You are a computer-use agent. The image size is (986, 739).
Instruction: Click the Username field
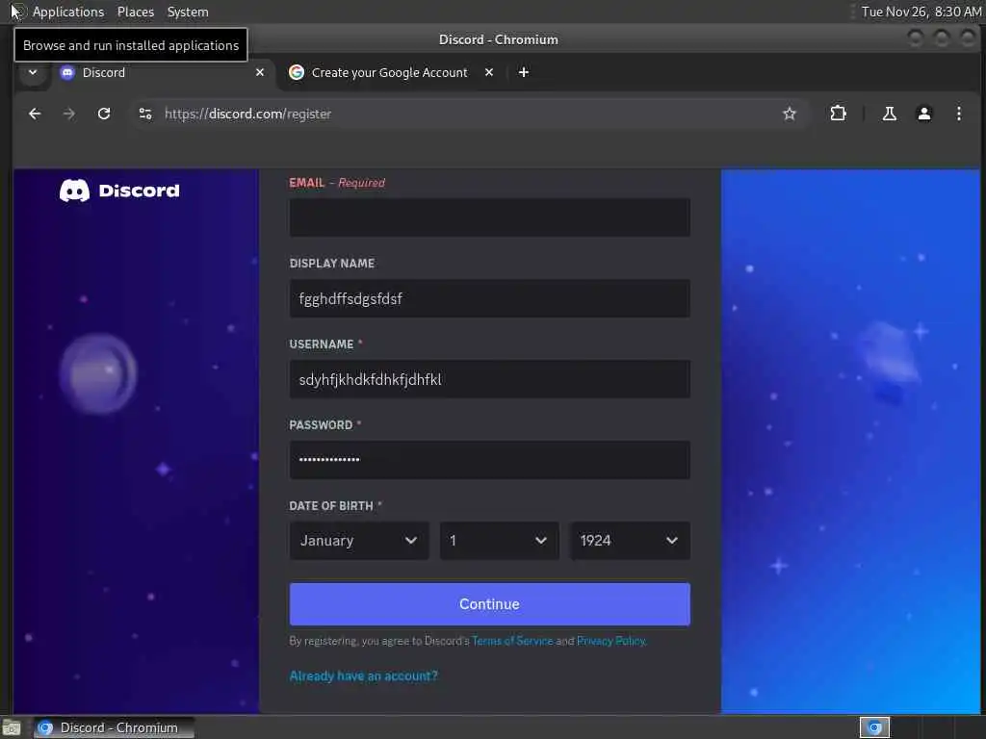(x=489, y=379)
